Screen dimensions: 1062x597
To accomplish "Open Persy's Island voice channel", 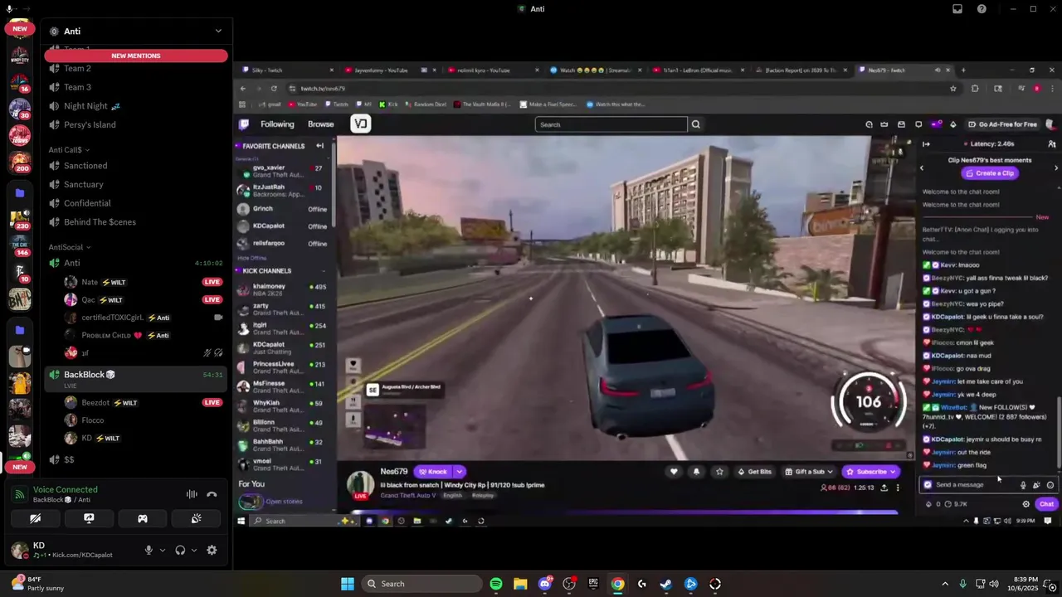I will click(136, 124).
